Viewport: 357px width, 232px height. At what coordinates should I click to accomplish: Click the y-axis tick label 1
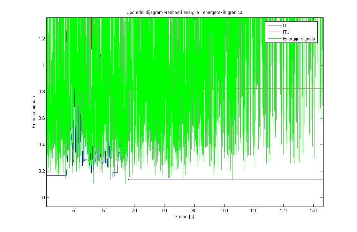tap(44, 65)
